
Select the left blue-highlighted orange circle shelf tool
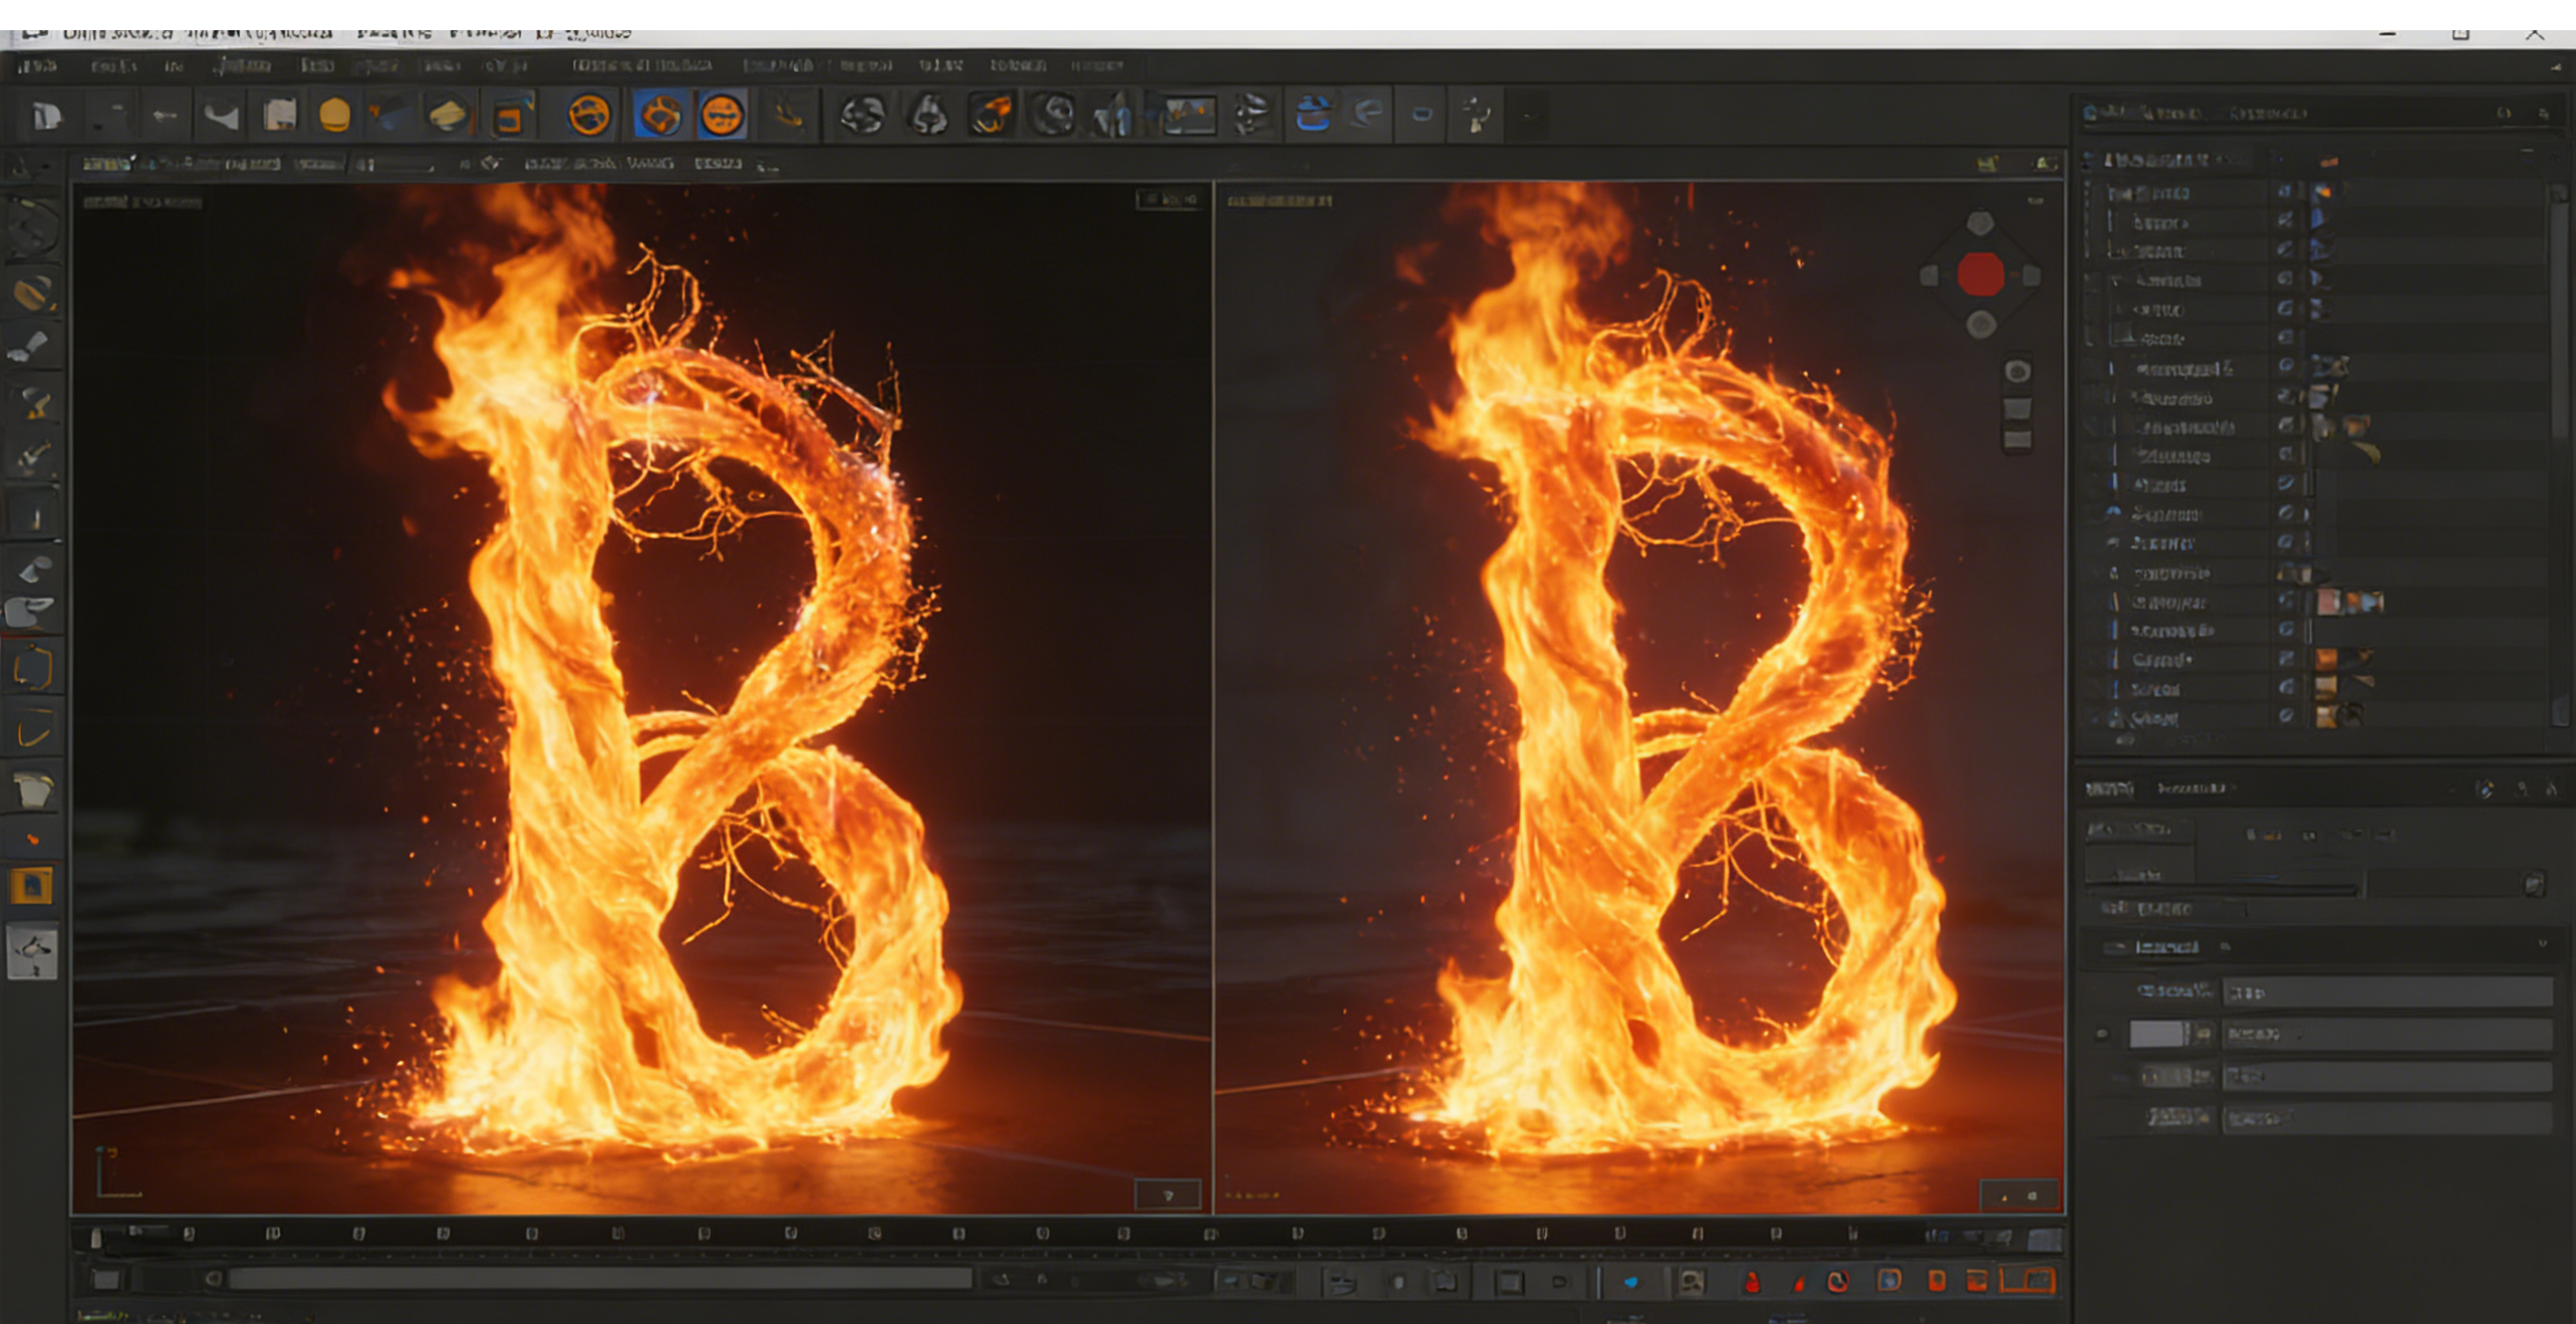click(x=660, y=115)
